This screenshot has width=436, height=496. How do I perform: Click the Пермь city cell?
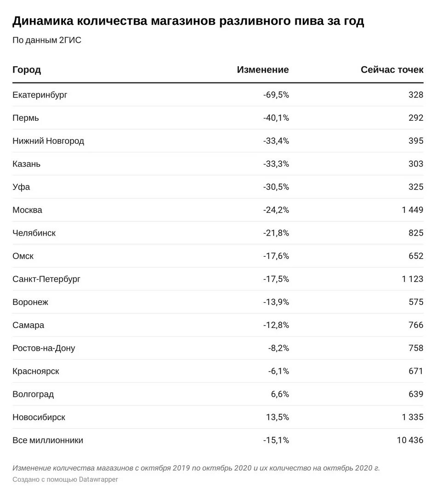(26, 118)
